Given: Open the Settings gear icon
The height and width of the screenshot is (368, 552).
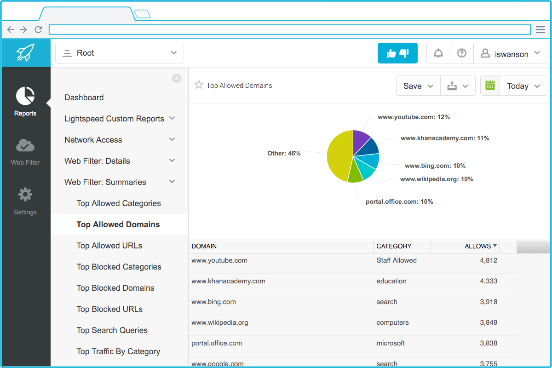Looking at the screenshot, I should [x=25, y=195].
